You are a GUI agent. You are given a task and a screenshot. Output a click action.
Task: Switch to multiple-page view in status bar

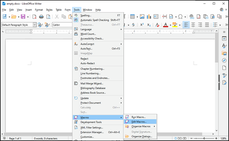[x=180, y=139]
